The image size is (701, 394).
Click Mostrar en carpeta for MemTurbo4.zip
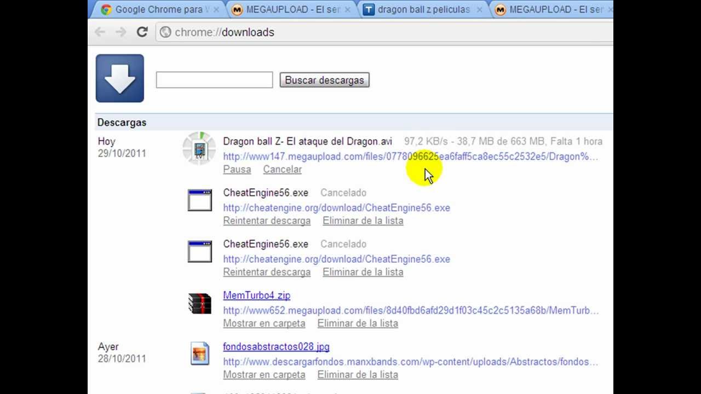[264, 323]
